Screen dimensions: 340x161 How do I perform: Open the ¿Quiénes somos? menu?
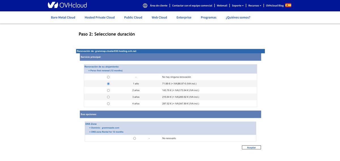click(238, 17)
